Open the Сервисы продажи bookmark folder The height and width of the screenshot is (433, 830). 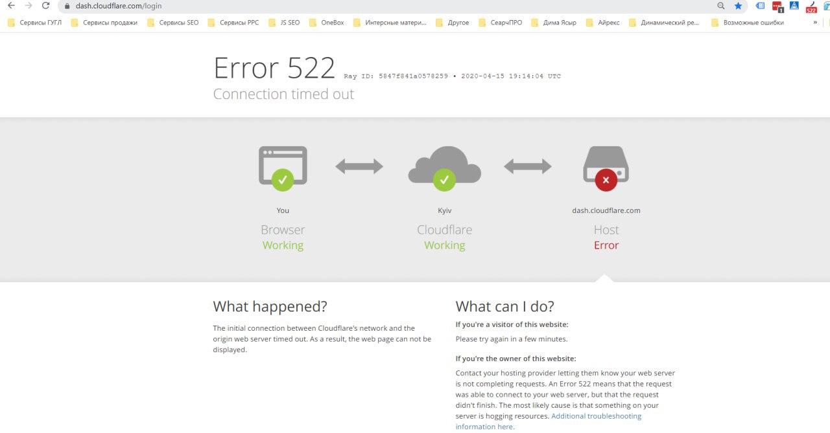[x=104, y=22]
